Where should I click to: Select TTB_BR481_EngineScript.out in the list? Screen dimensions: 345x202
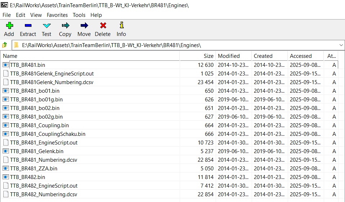click(x=44, y=143)
